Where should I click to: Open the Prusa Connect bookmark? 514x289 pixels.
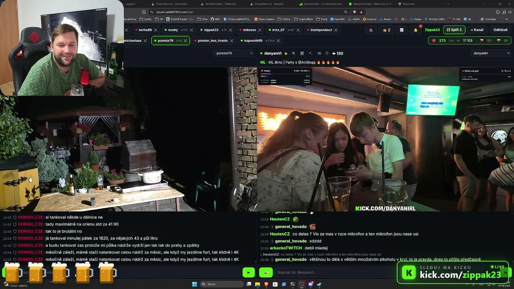(265, 19)
